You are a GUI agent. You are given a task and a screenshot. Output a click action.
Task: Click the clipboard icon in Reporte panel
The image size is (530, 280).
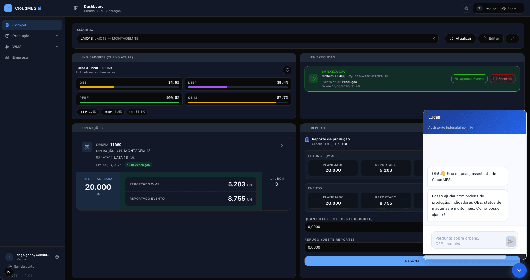click(x=307, y=139)
